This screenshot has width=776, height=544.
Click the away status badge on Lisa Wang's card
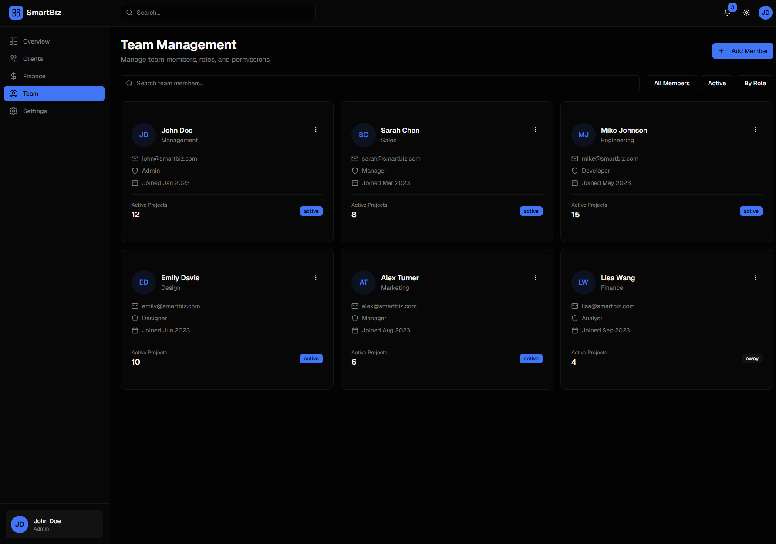[x=752, y=358]
